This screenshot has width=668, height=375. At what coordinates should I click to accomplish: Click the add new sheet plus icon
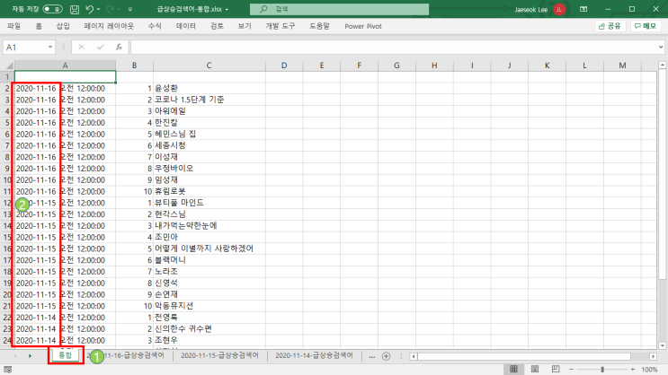(386, 355)
